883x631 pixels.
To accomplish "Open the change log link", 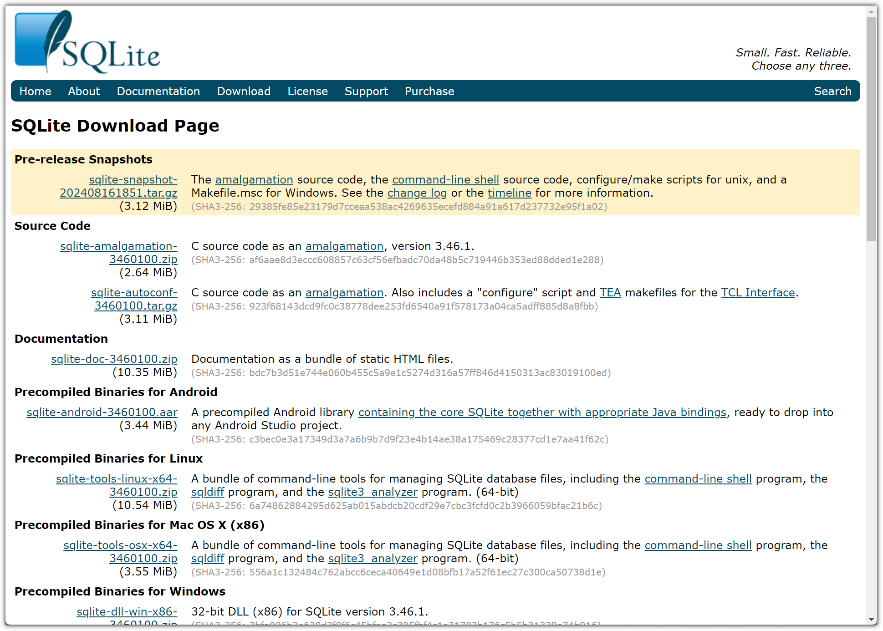I will point(417,193).
